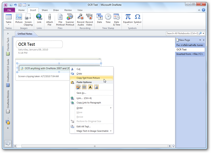Viewport: 211px width, 153px height.
Task: Open OneNote Help question mark
Action: coord(203,10)
